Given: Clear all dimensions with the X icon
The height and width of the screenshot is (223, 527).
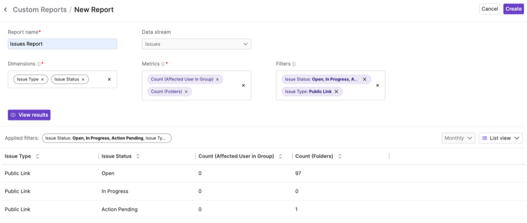Looking at the screenshot, I should 109,79.
